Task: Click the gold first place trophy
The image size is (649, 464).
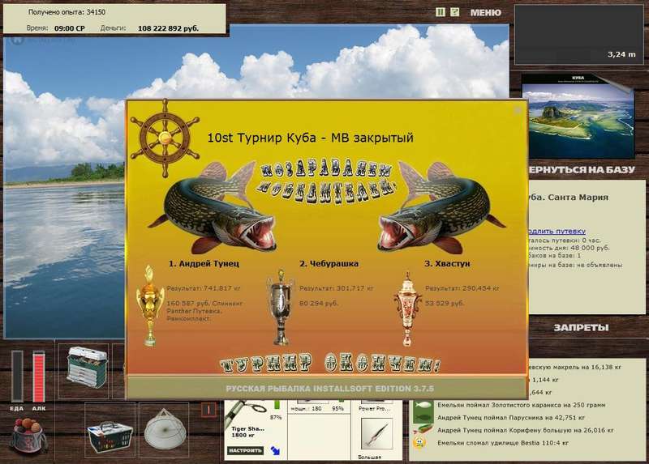Action: [150, 306]
